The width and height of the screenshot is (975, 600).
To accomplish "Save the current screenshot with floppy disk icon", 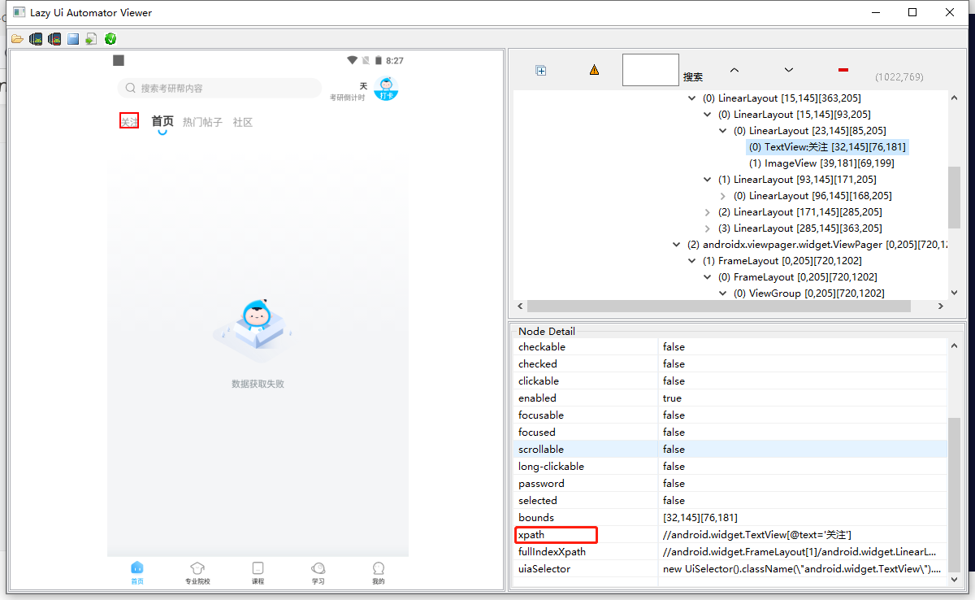I will pos(72,38).
